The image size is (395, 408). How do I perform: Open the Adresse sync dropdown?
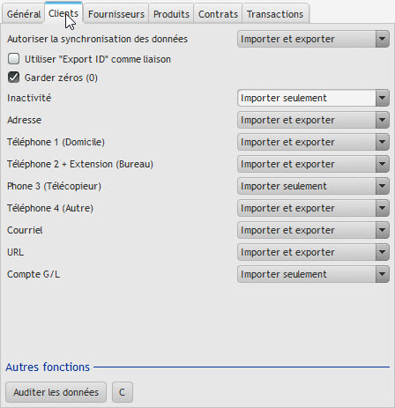[x=313, y=120]
